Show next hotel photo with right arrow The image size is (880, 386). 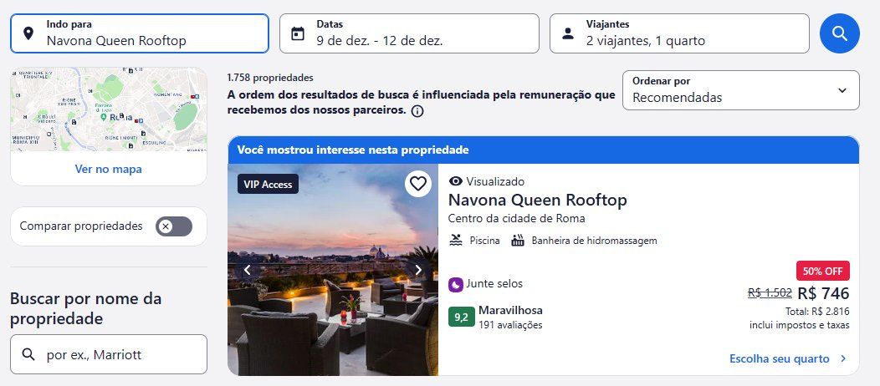point(418,270)
